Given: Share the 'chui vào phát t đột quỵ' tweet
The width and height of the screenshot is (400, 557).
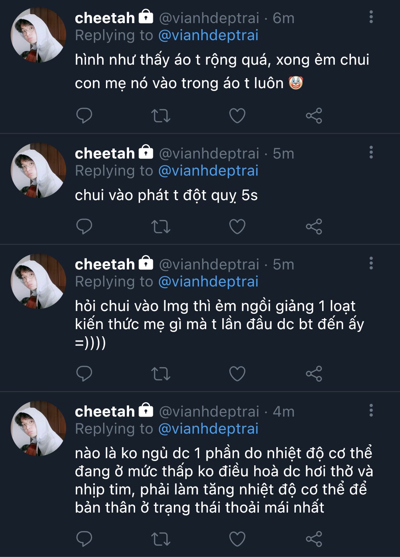Looking at the screenshot, I should point(314,226).
